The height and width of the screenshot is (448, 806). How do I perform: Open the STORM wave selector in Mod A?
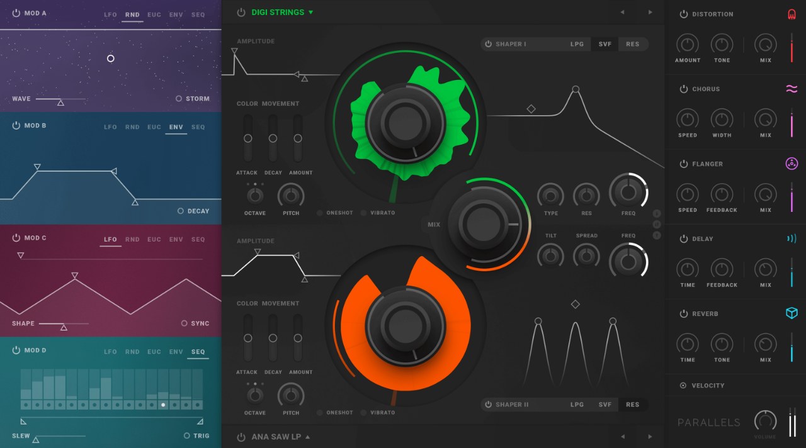point(178,99)
